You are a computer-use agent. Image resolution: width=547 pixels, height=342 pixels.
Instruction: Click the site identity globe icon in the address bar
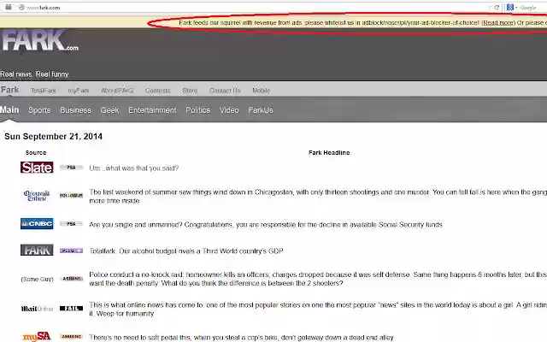[21, 8]
